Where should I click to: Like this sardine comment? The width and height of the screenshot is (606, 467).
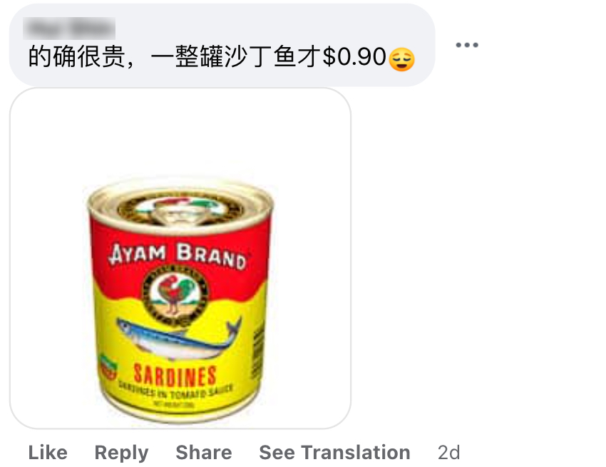[48, 452]
